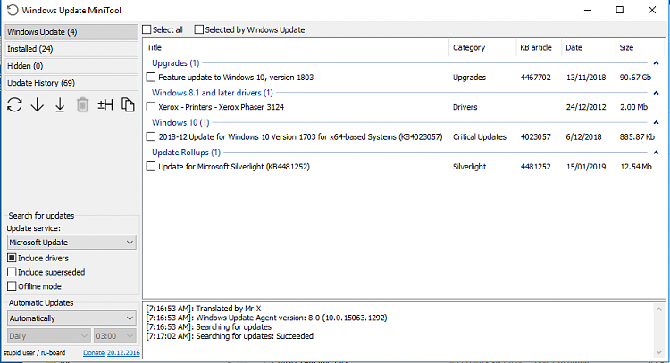Collapse the Update Rollups (1) group arrow
Screen dimensions: 670x363
[656, 153]
